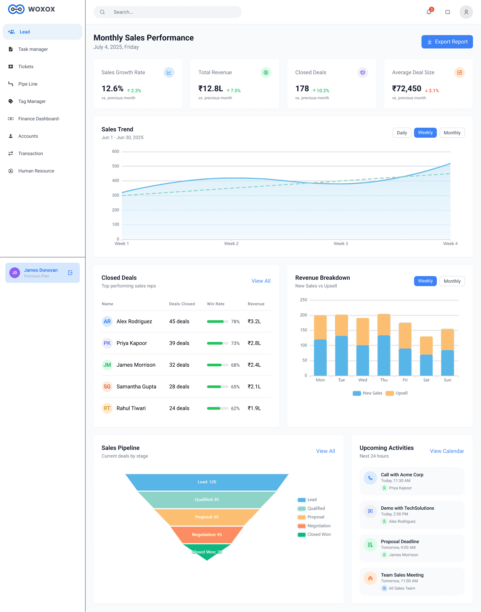Image resolution: width=481 pixels, height=612 pixels.
Task: Go to Pipe Line in sidebar
Action: 28,84
